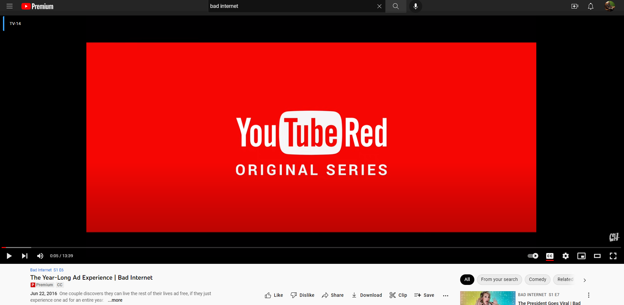
Task: Go to YouTube Premium home logo
Action: coord(37,6)
